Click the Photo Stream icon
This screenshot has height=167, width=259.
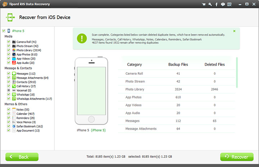[x=14, y=46]
